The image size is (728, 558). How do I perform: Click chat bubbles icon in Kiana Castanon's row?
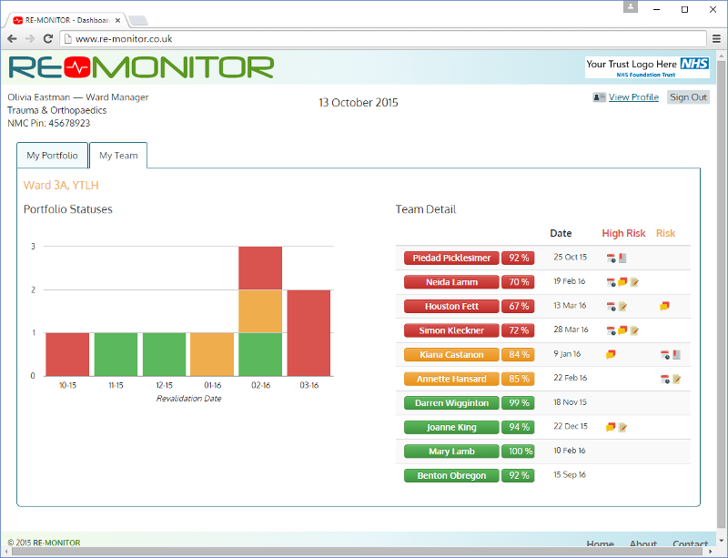pos(611,354)
